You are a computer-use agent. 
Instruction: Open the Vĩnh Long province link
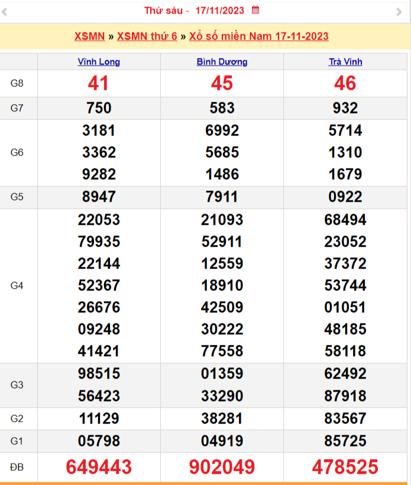click(99, 62)
